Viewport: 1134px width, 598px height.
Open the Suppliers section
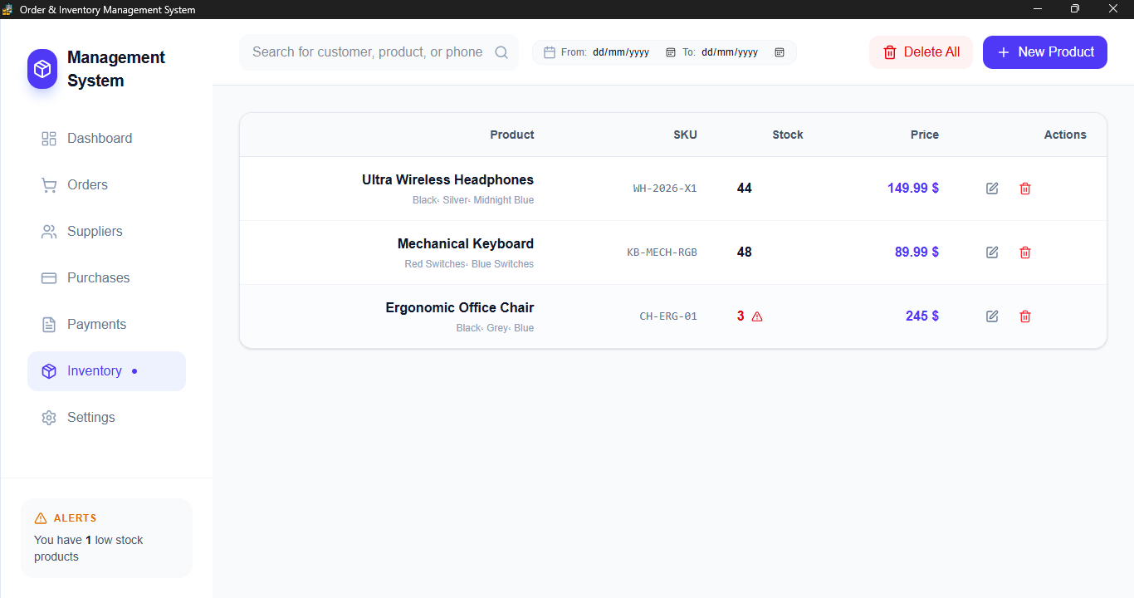(106, 232)
